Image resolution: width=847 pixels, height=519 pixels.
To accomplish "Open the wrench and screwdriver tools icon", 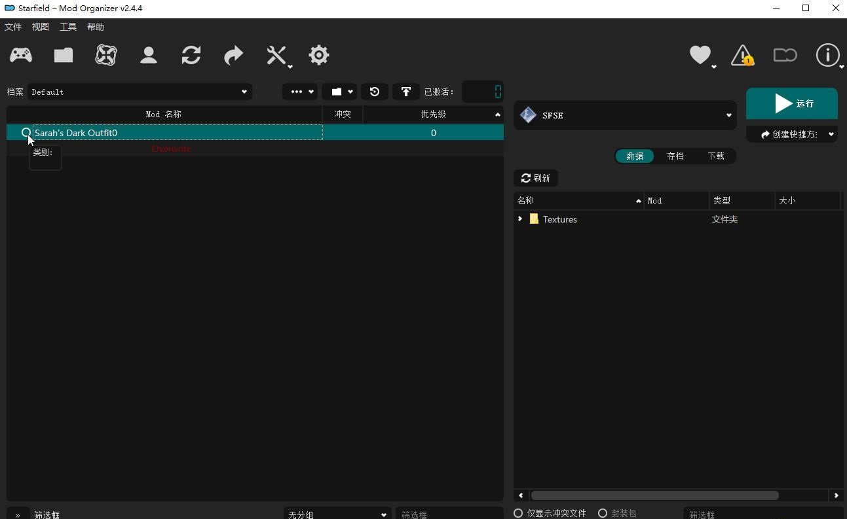I will click(278, 56).
